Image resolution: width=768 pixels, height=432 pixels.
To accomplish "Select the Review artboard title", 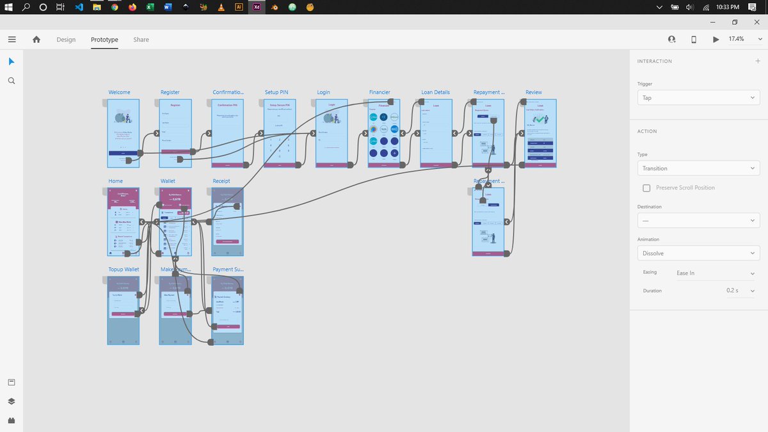I will (x=534, y=92).
